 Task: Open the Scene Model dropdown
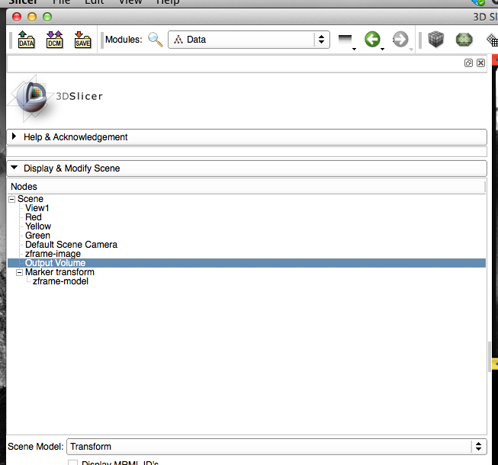276,447
